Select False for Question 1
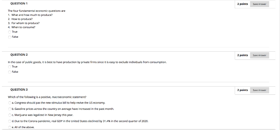This screenshot has width=280, height=130. click(10, 37)
